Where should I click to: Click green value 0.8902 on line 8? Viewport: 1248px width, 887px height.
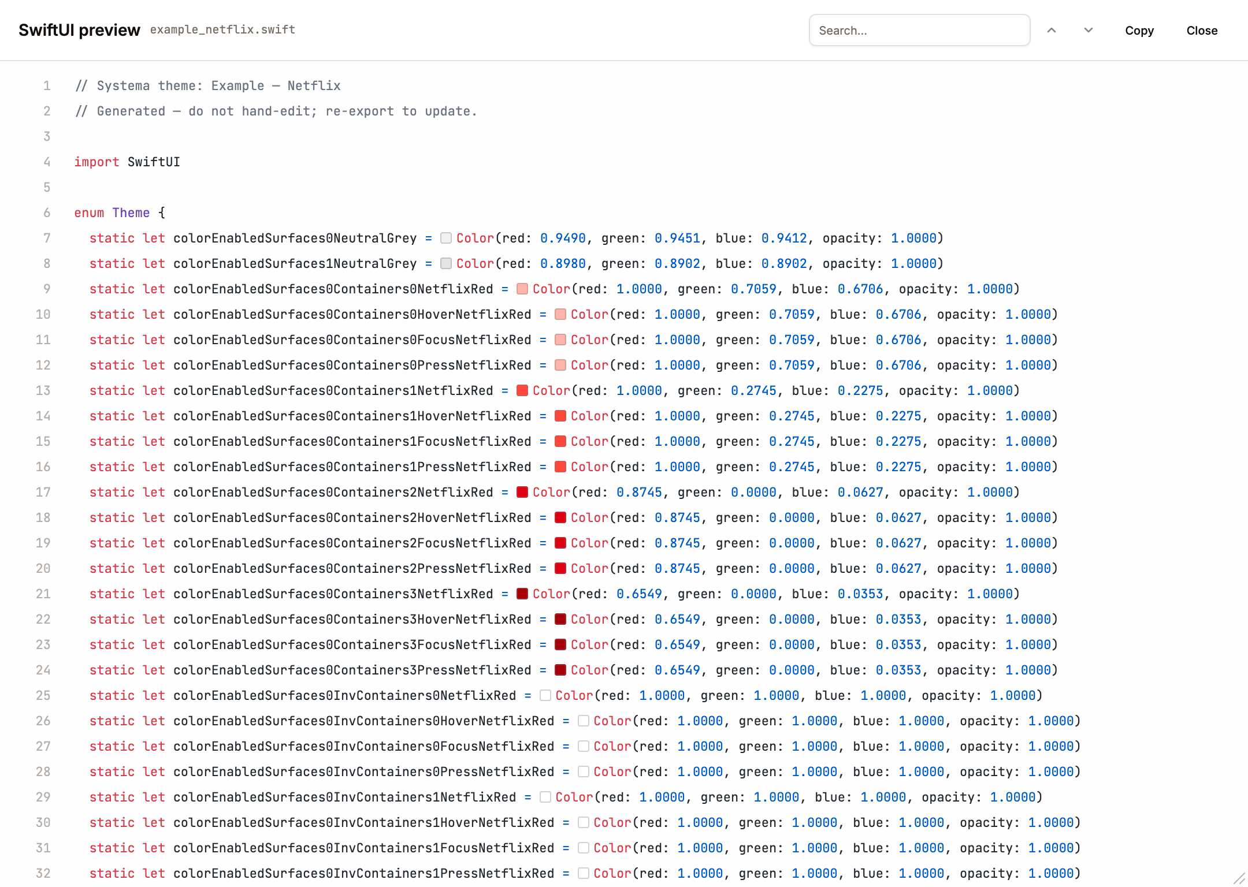pos(677,263)
